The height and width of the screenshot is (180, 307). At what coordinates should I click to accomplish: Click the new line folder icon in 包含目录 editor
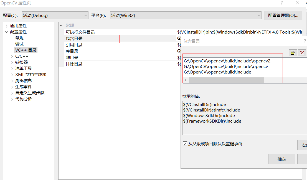(x=293, y=52)
